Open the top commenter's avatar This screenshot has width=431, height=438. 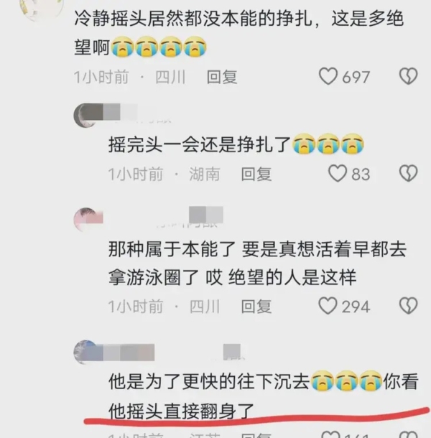42,9
